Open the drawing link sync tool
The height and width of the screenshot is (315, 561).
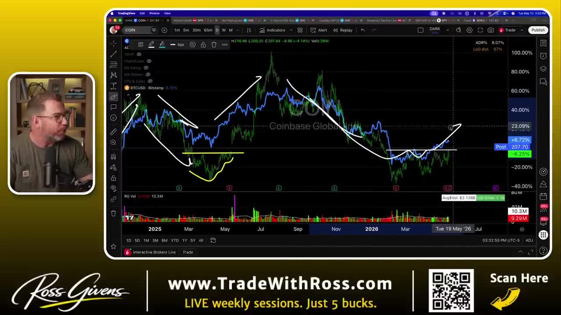(x=114, y=199)
